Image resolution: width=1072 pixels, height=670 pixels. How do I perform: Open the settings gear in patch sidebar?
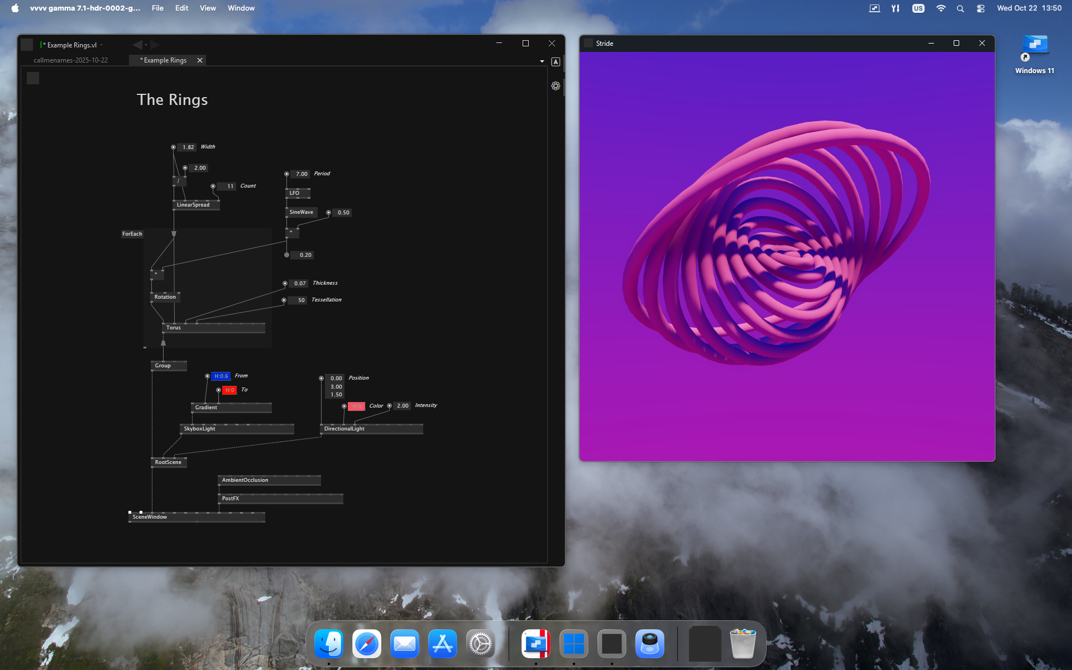(x=556, y=86)
